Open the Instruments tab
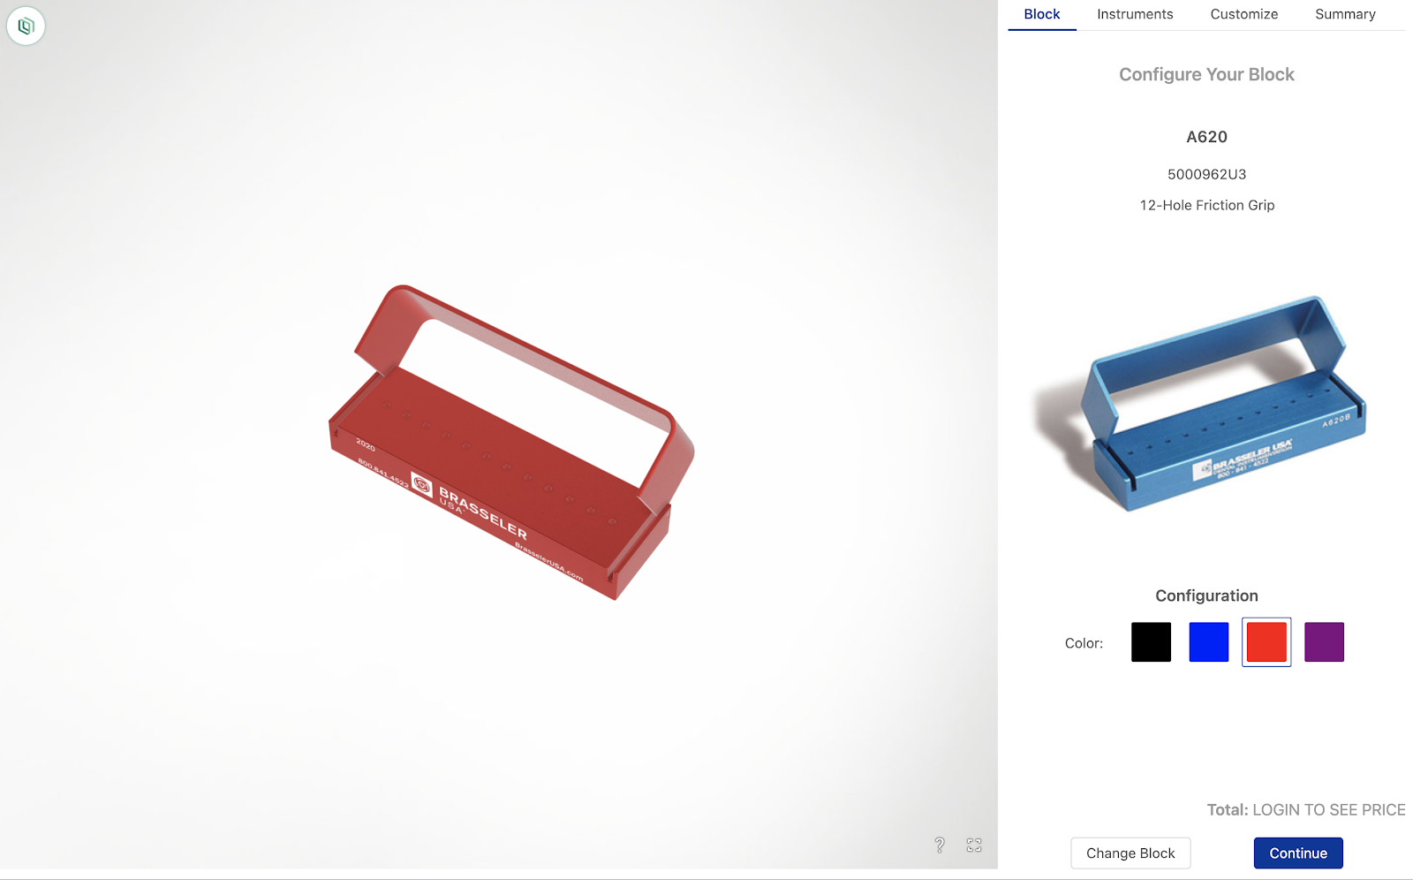 (x=1135, y=14)
